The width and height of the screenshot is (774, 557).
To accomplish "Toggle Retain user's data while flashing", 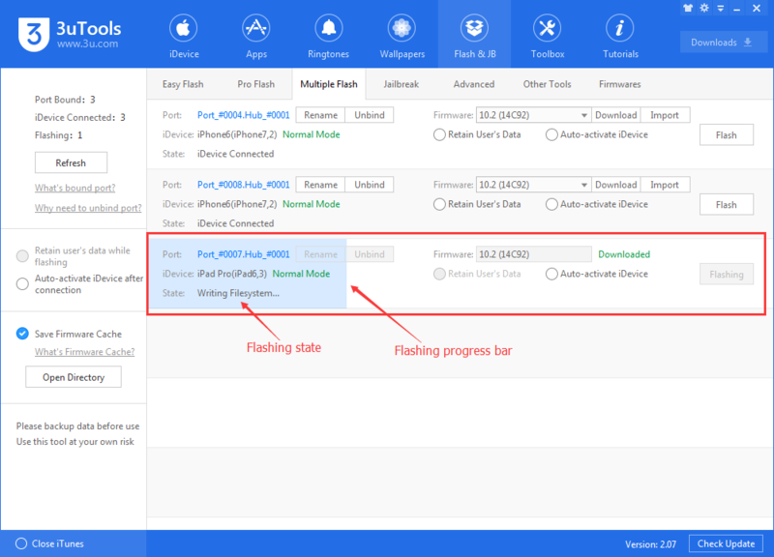I will tap(22, 255).
